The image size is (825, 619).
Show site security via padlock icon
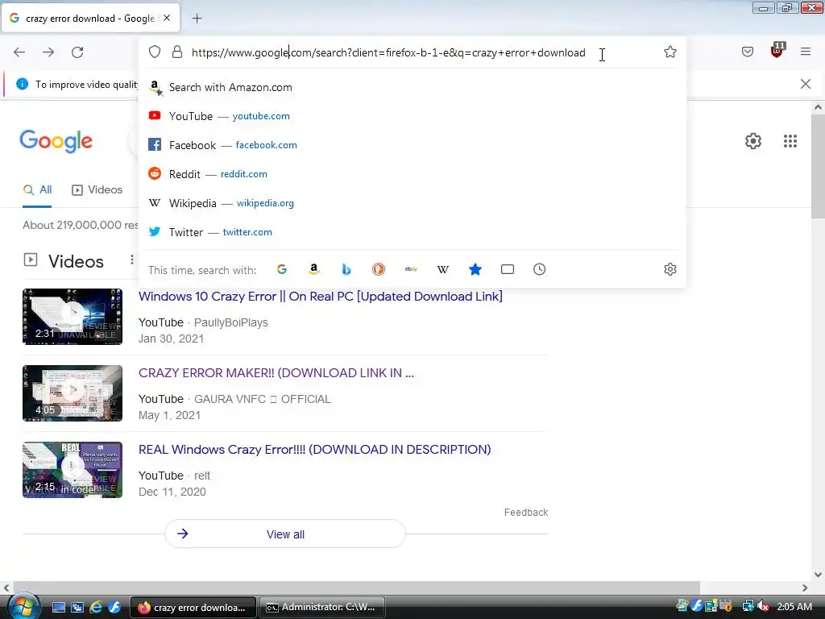(177, 52)
